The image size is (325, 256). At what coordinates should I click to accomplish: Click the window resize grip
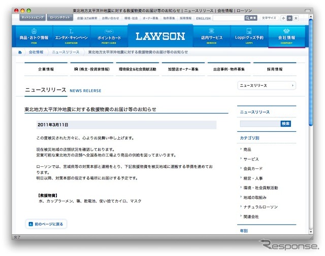point(310,237)
